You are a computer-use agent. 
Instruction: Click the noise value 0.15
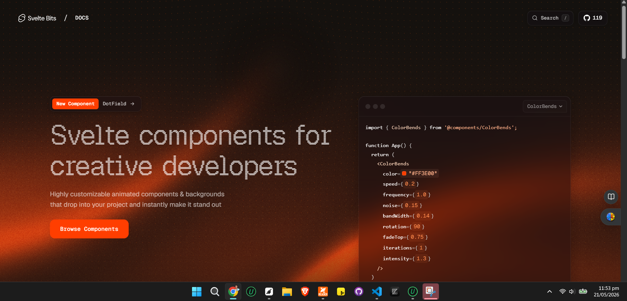[411, 205]
